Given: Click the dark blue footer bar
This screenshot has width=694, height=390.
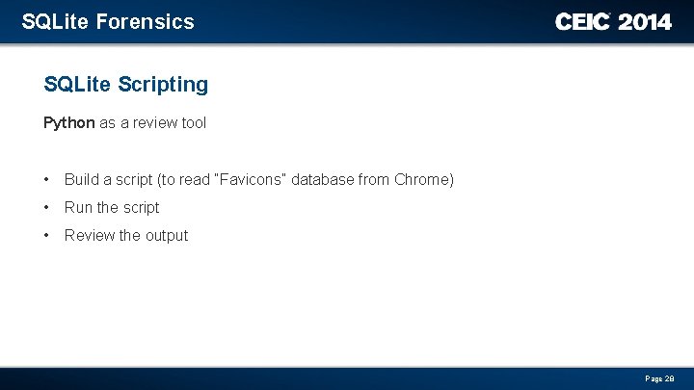Looking at the screenshot, I should tap(347, 378).
